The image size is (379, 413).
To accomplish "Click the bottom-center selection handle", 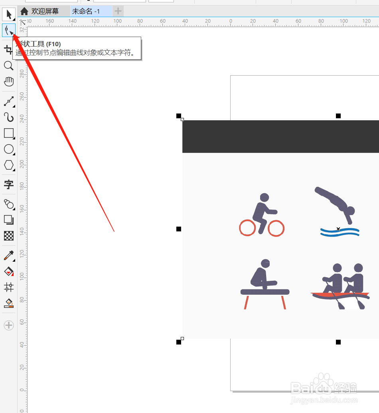I will coord(338,342).
